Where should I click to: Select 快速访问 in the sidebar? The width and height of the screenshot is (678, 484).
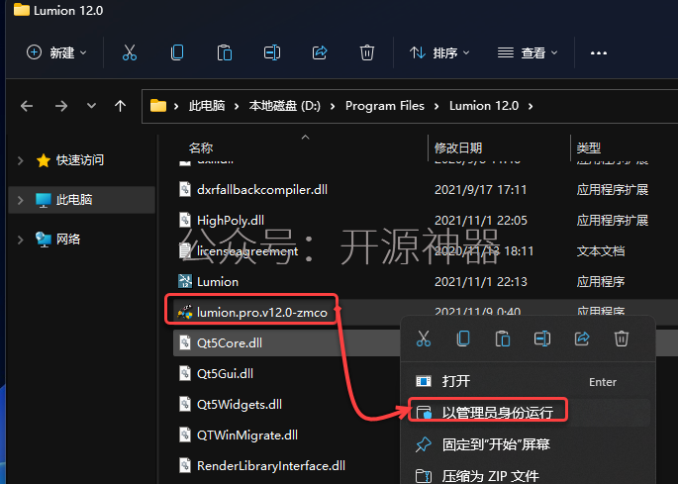pos(80,160)
